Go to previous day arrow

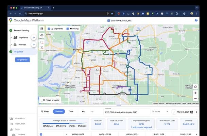click(x=174, y=112)
